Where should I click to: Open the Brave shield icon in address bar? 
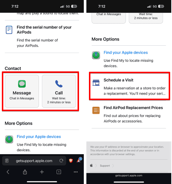coord(71,160)
